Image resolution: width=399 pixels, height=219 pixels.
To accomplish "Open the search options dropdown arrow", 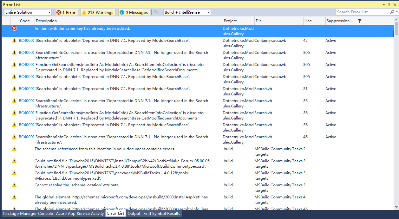I will pos(396,12).
